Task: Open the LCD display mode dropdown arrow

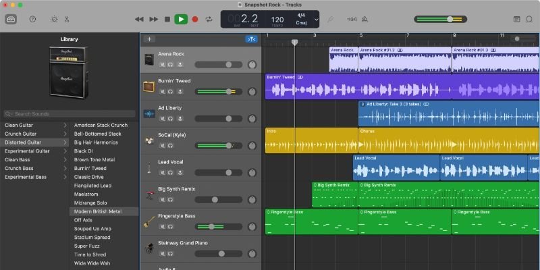Action: 317,20
